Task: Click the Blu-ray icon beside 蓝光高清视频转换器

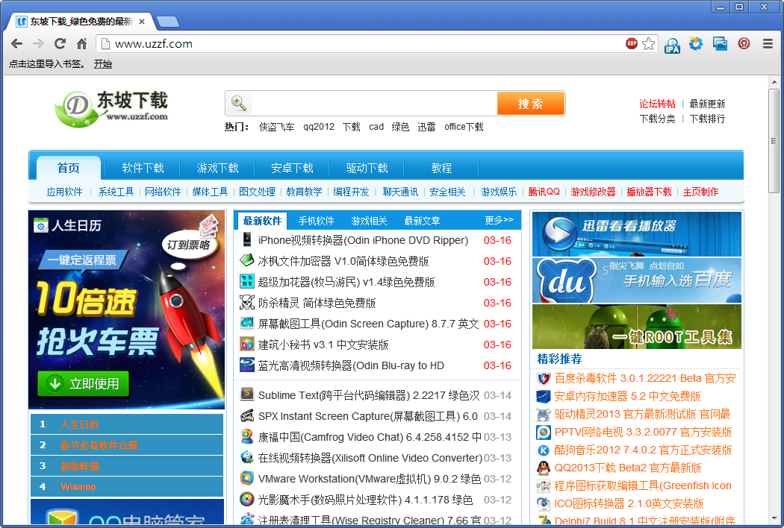Action: coord(247,365)
